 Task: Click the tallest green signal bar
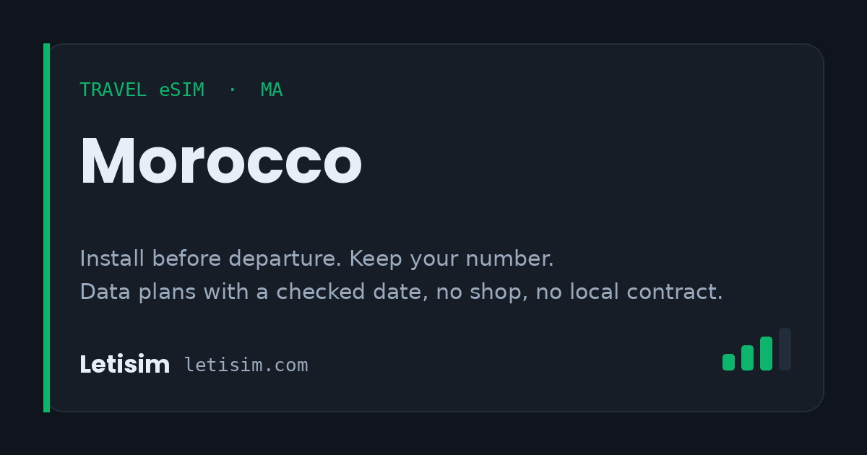[x=766, y=353]
